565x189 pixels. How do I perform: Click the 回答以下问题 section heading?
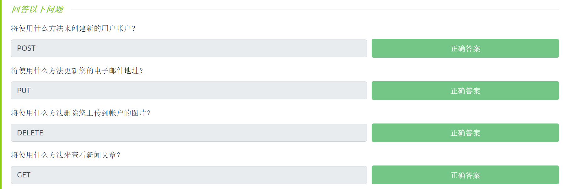(37, 9)
